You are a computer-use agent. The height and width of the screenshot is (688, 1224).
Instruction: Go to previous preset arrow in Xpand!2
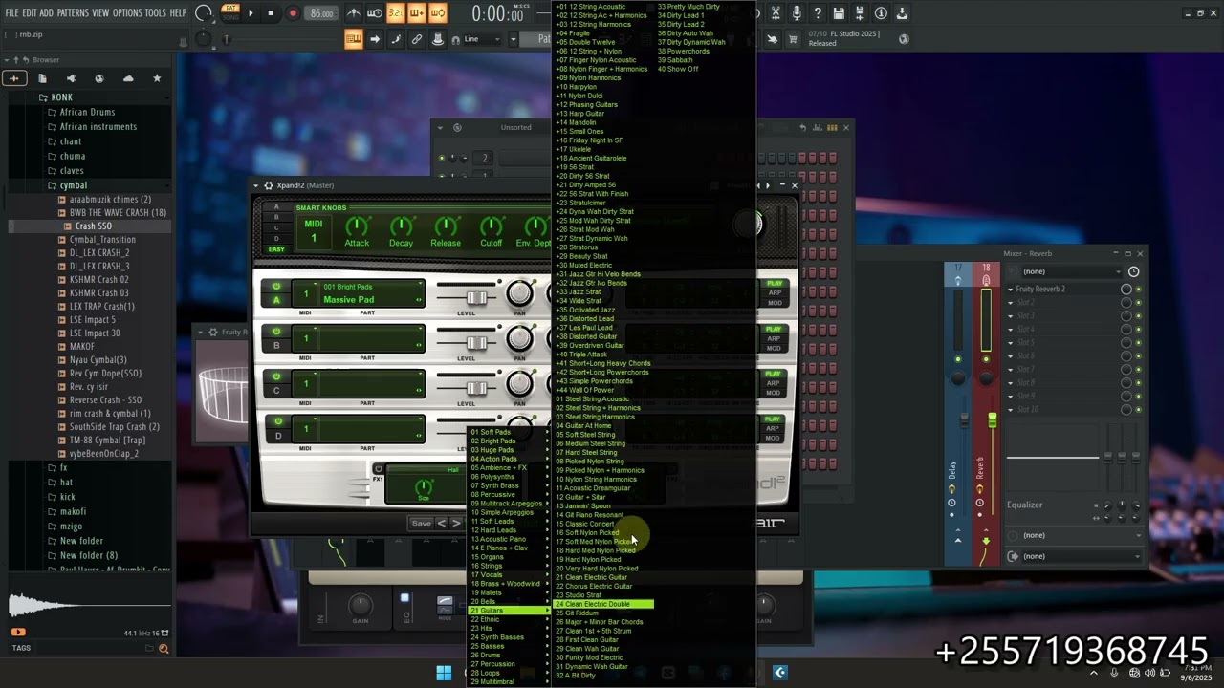(x=442, y=524)
